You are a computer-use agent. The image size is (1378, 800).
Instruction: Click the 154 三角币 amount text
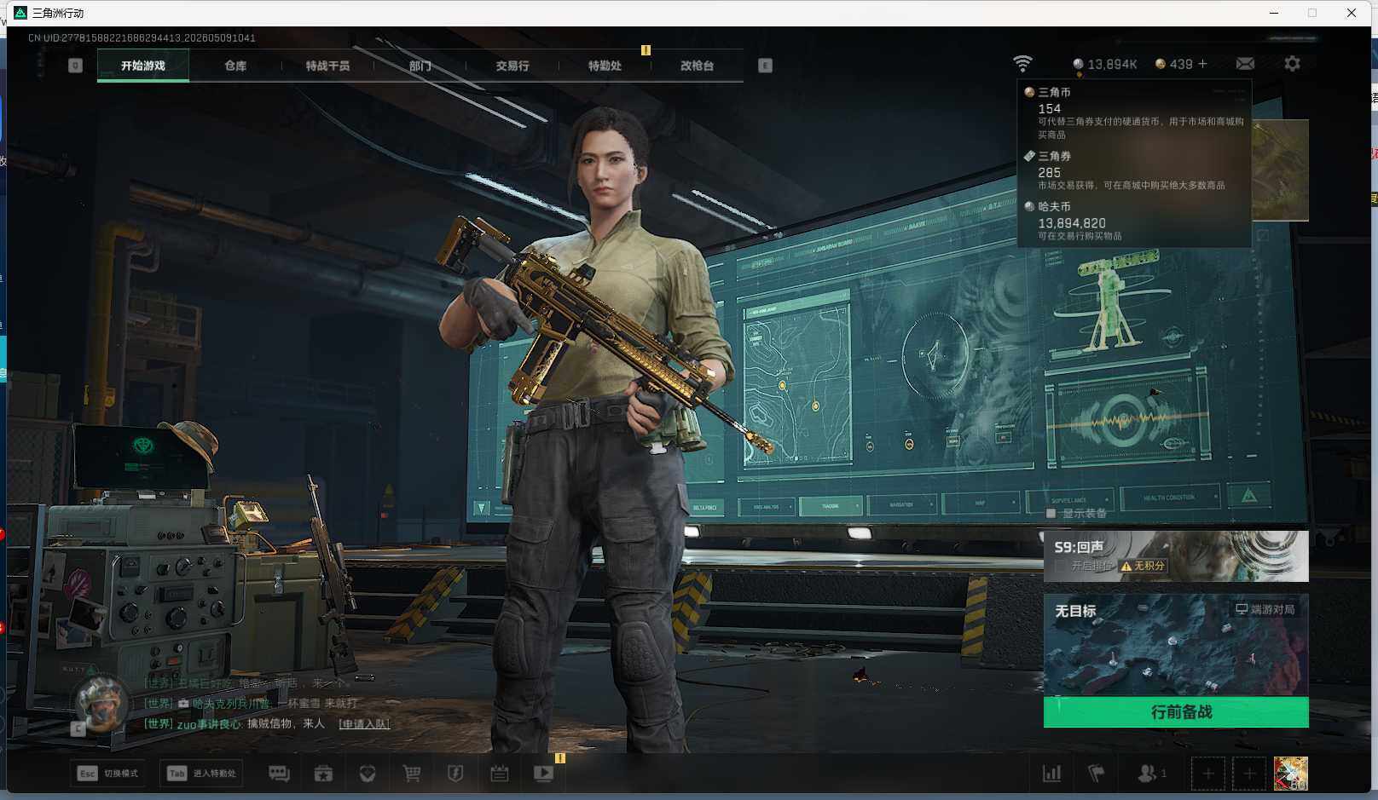(1049, 109)
